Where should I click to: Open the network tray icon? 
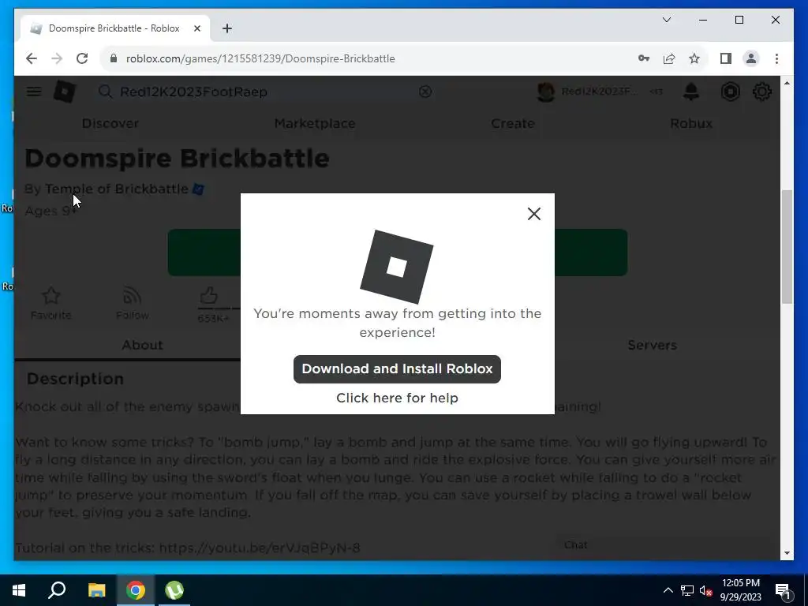click(687, 590)
